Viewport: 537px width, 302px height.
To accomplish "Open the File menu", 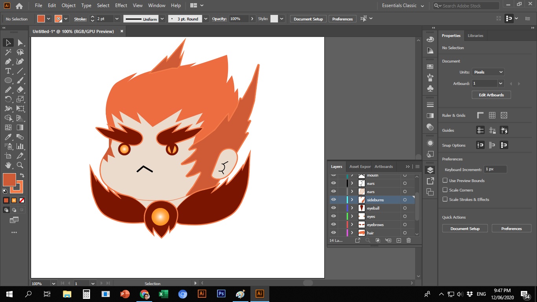I will pyautogui.click(x=39, y=6).
